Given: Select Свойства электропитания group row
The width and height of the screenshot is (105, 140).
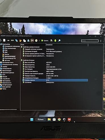Looking at the screenshot, I should tap(30, 47).
